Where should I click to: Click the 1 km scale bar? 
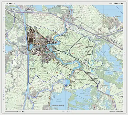click(x=11, y=111)
